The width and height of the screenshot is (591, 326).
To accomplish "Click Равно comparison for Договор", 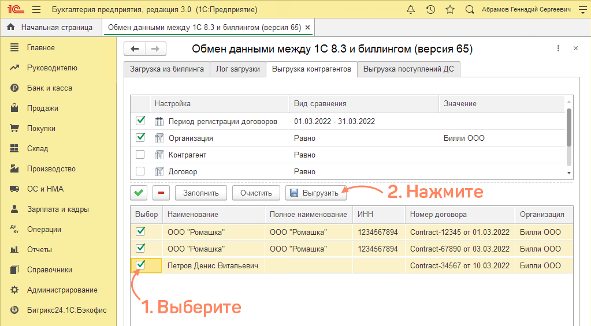I will pyautogui.click(x=304, y=172).
